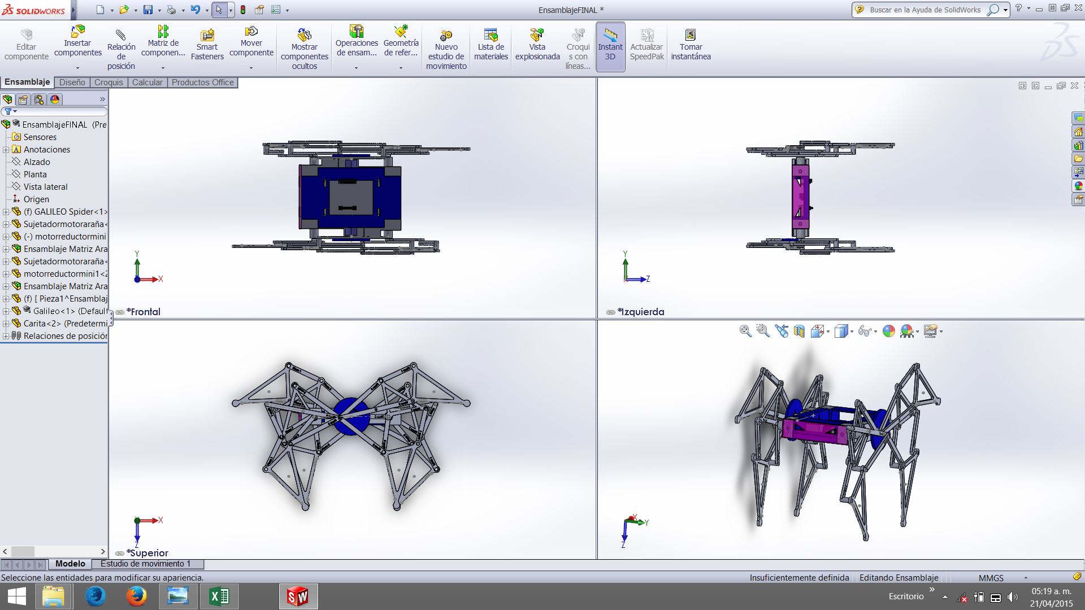The width and height of the screenshot is (1085, 610).
Task: Click Smart Fasteners icon
Action: coord(207,45)
